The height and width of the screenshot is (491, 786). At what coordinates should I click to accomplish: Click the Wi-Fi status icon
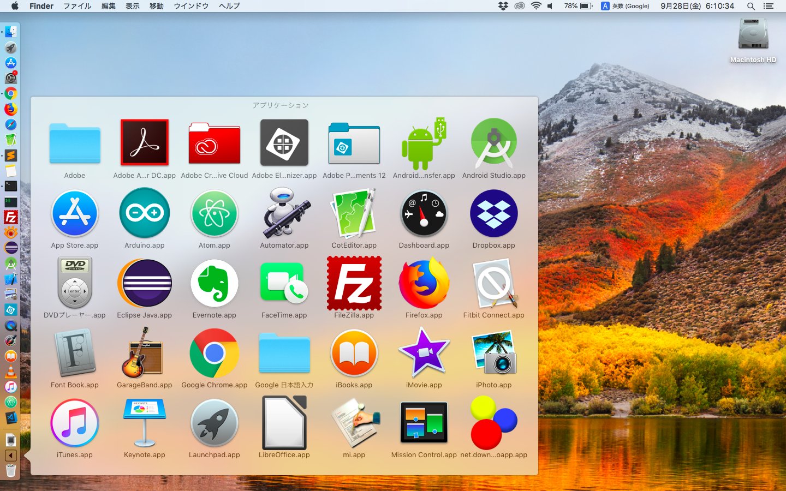click(536, 6)
